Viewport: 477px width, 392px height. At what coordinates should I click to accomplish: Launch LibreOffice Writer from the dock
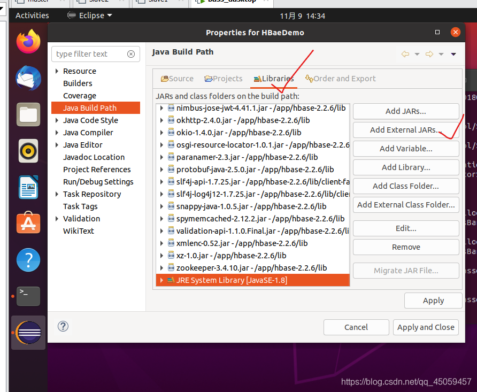(x=28, y=187)
